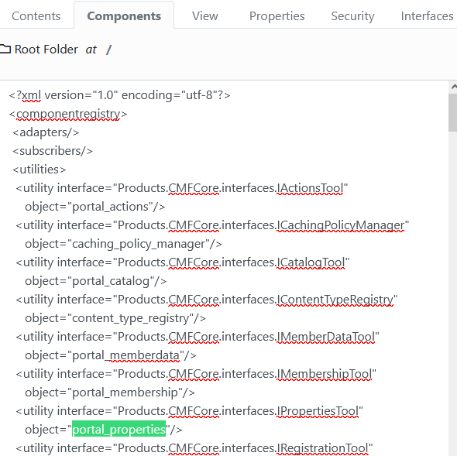Click the highlighted portal_properties text
Viewport: 457px width, 456px height.
click(119, 430)
